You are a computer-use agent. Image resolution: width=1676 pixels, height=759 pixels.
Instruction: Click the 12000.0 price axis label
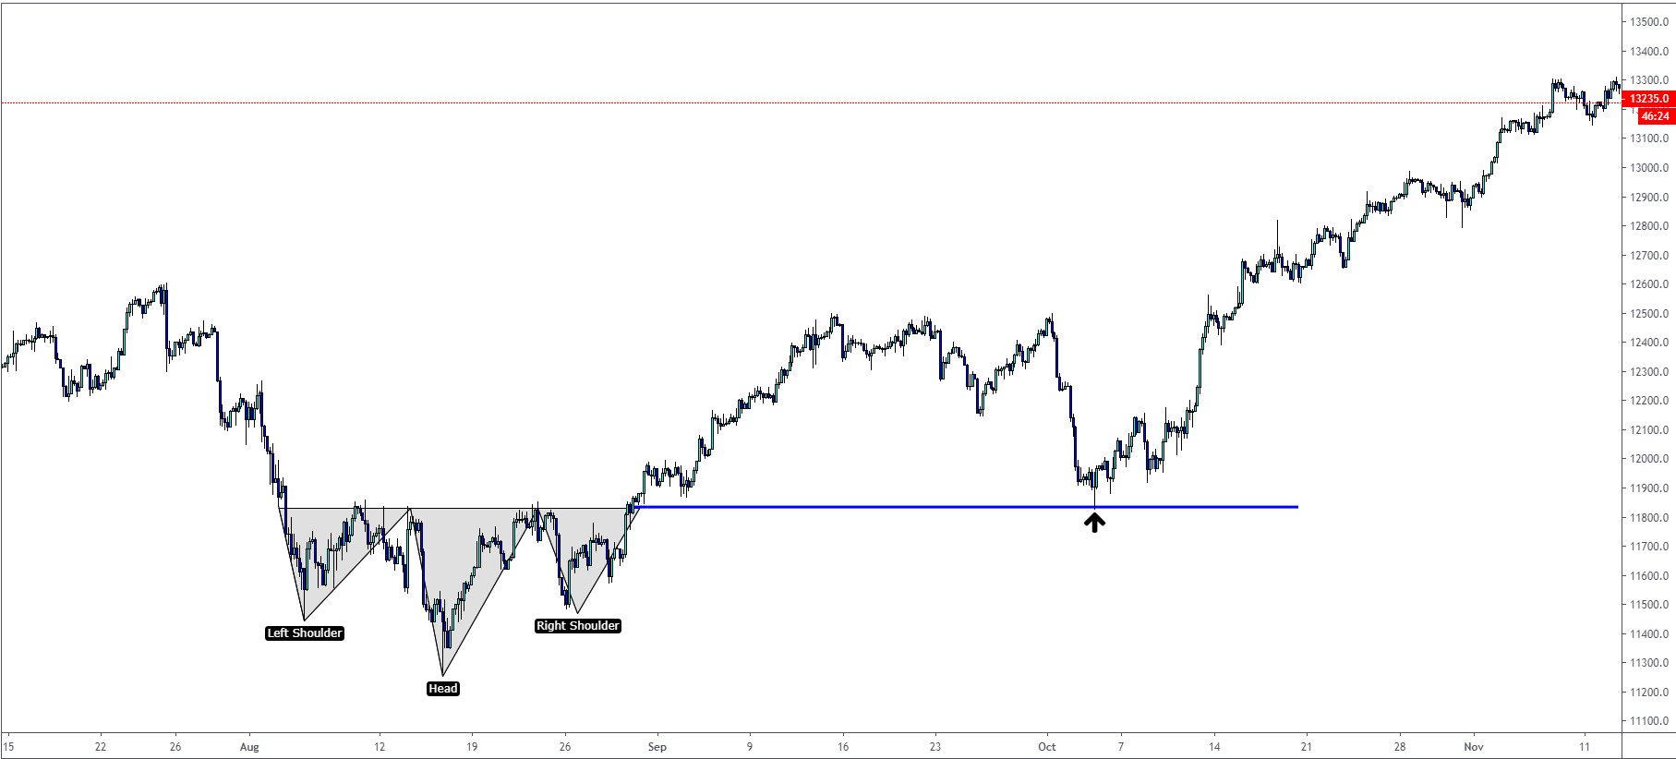click(1649, 459)
